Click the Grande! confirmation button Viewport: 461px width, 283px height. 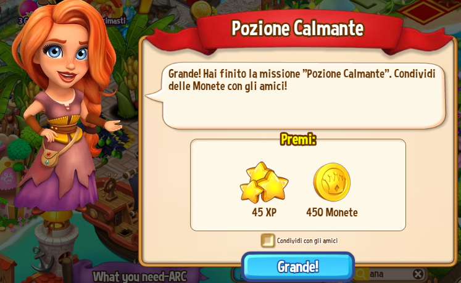tap(298, 266)
